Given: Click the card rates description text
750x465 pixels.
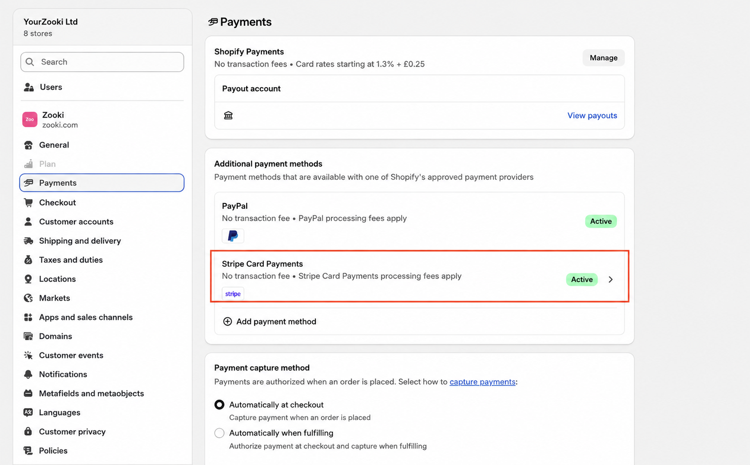Looking at the screenshot, I should click(x=360, y=64).
